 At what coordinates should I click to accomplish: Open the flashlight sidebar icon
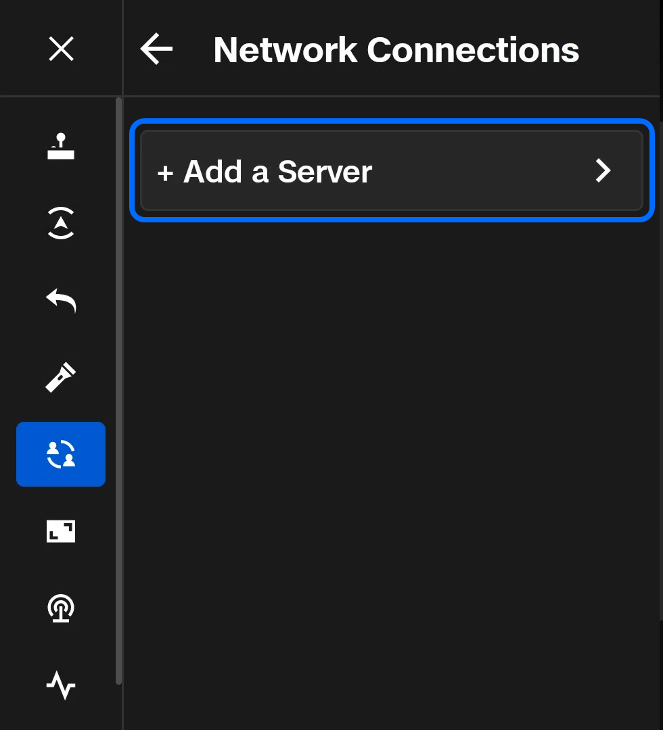click(61, 377)
